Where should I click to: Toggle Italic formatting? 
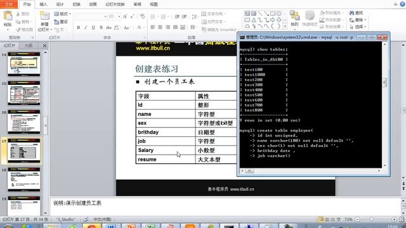point(86,27)
